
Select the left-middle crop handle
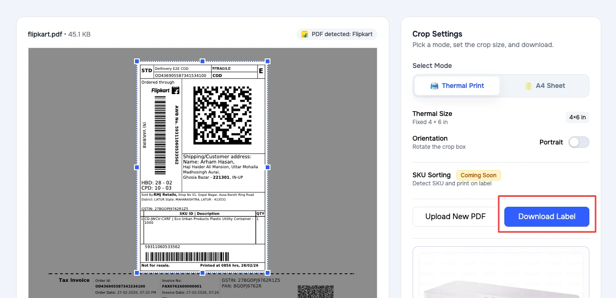[137, 167]
